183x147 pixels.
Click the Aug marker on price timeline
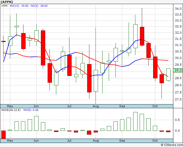tap(96, 106)
